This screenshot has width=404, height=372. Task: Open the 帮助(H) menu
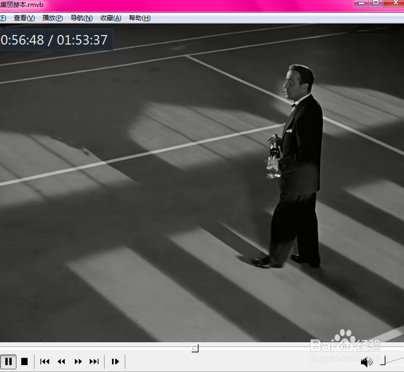140,18
